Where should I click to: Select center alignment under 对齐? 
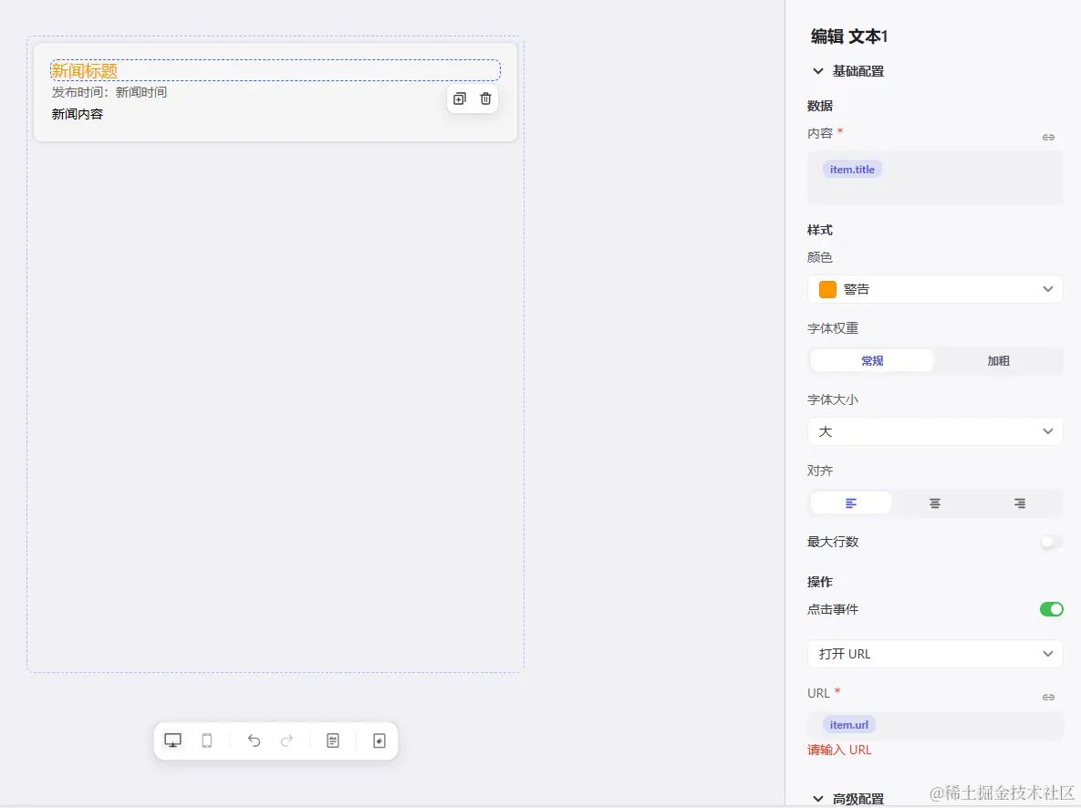coord(934,502)
